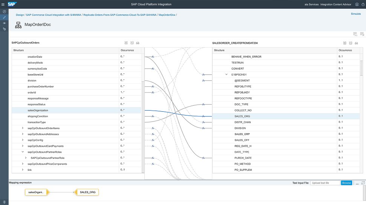Expand the sapCpiOutboundCardPayments node
Viewport: 366px width, 205px height.
pos(23,146)
